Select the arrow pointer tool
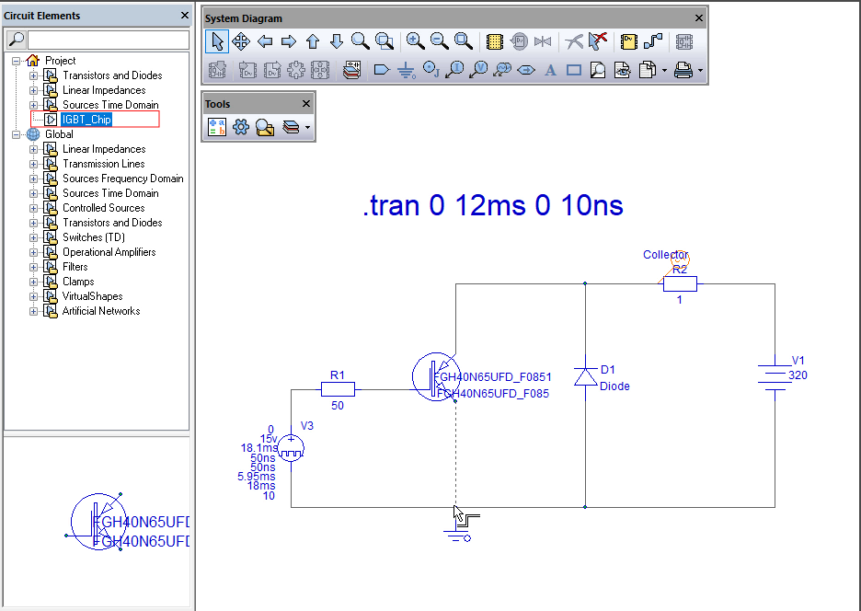Viewport: 861px width, 611px height. pyautogui.click(x=217, y=41)
